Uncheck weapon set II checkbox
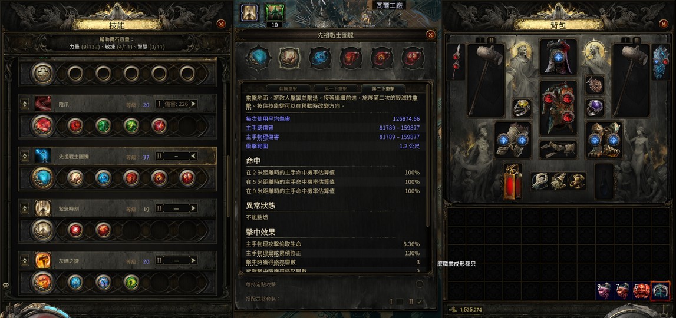Screen dimensions: 676x318 (419, 302)
